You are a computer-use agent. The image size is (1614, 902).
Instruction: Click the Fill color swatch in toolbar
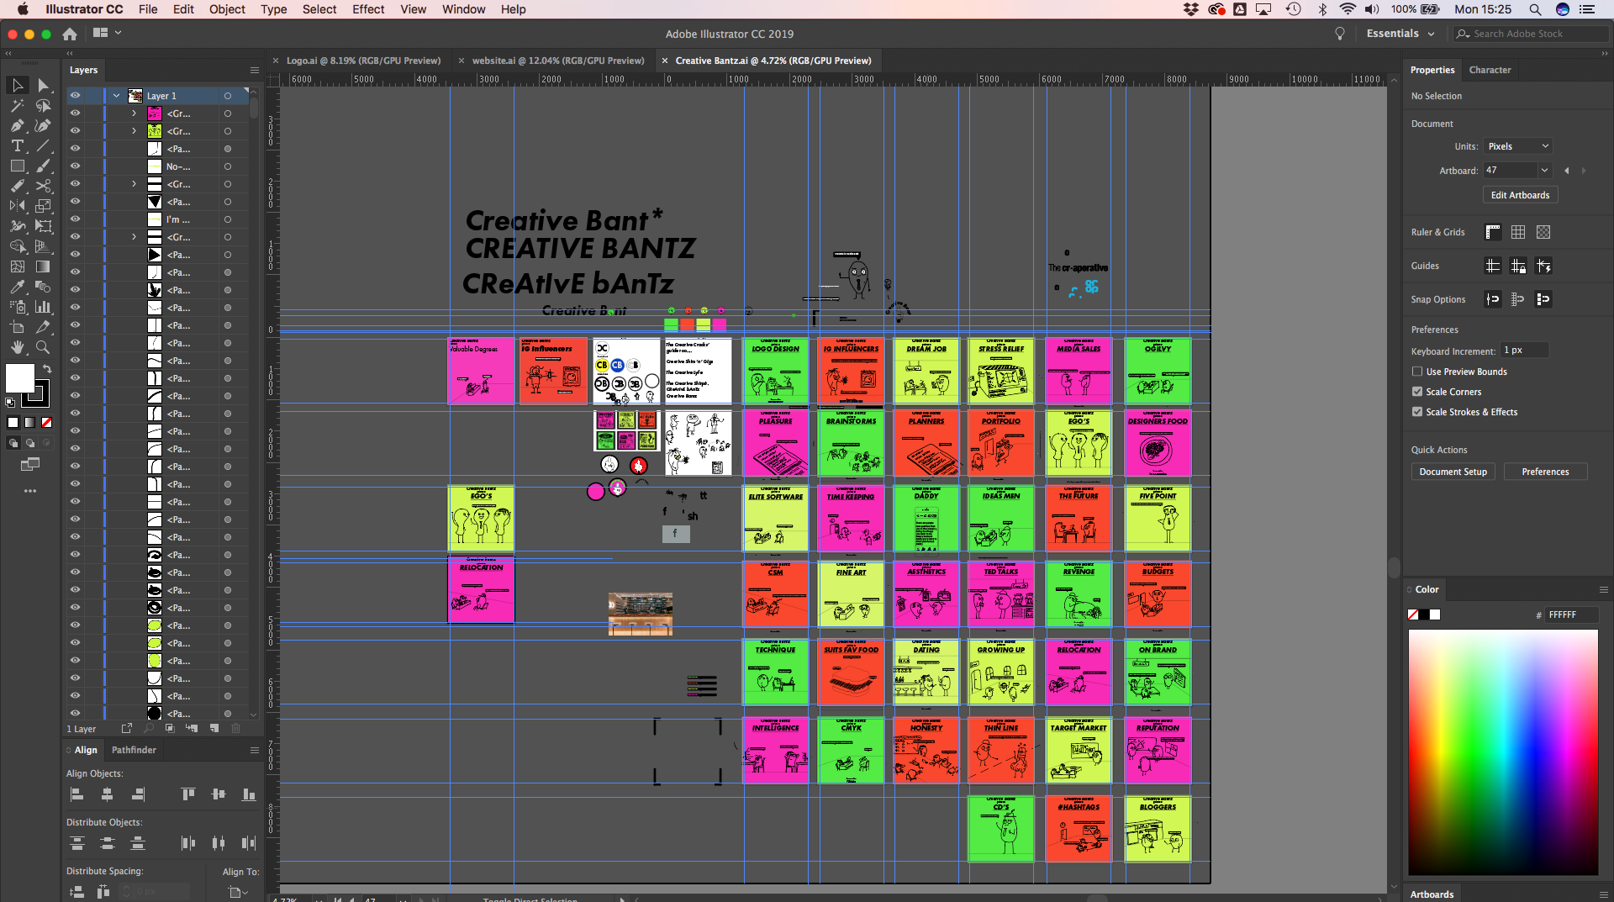point(20,378)
